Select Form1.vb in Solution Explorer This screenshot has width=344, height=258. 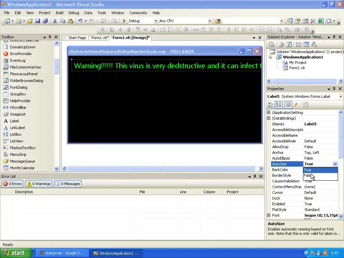297,68
